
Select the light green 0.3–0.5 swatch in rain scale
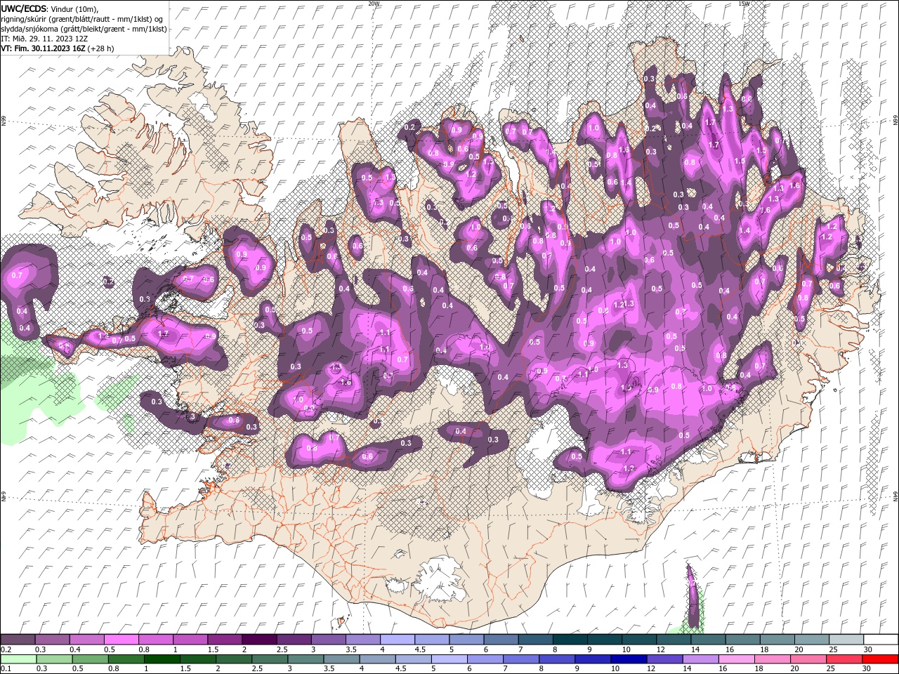pos(54,659)
